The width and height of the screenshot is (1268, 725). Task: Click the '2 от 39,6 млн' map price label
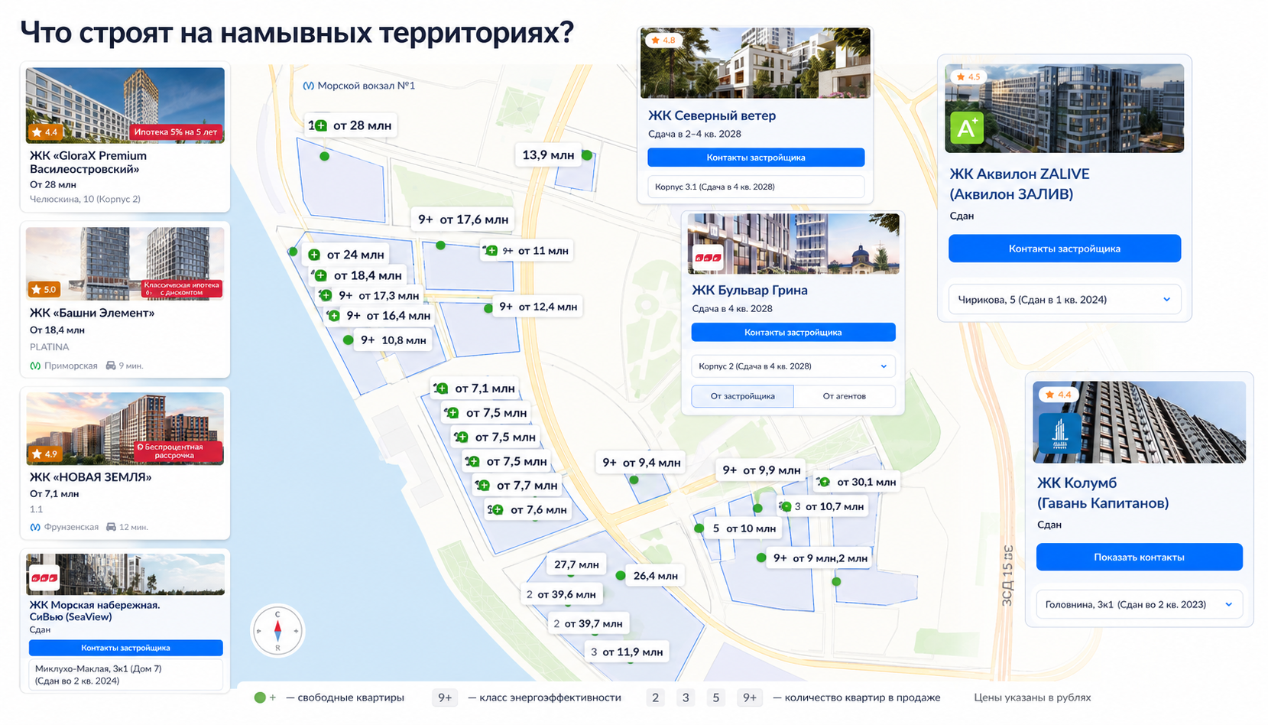tap(561, 594)
